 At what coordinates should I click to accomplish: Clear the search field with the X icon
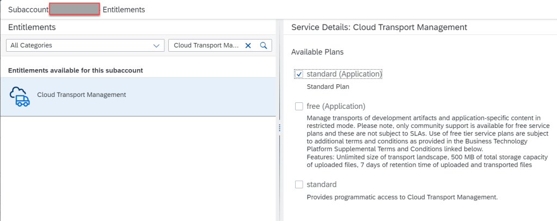click(x=248, y=46)
